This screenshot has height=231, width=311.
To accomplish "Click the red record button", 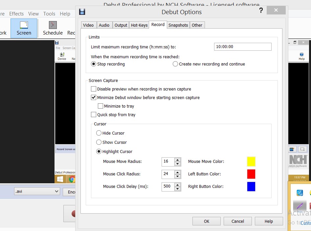I will pyautogui.click(x=73, y=214).
